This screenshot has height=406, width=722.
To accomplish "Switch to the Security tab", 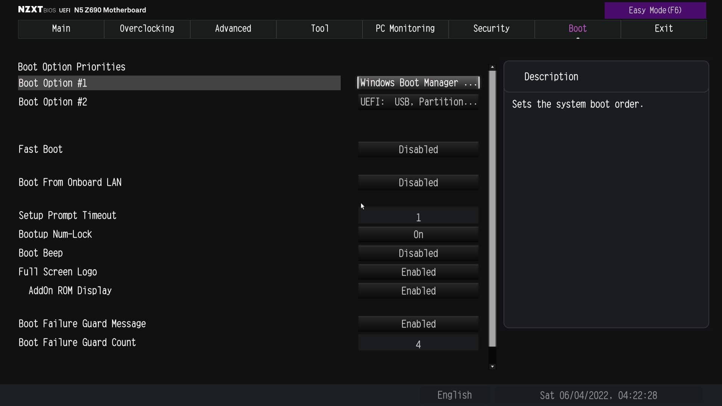I will pos(491,29).
